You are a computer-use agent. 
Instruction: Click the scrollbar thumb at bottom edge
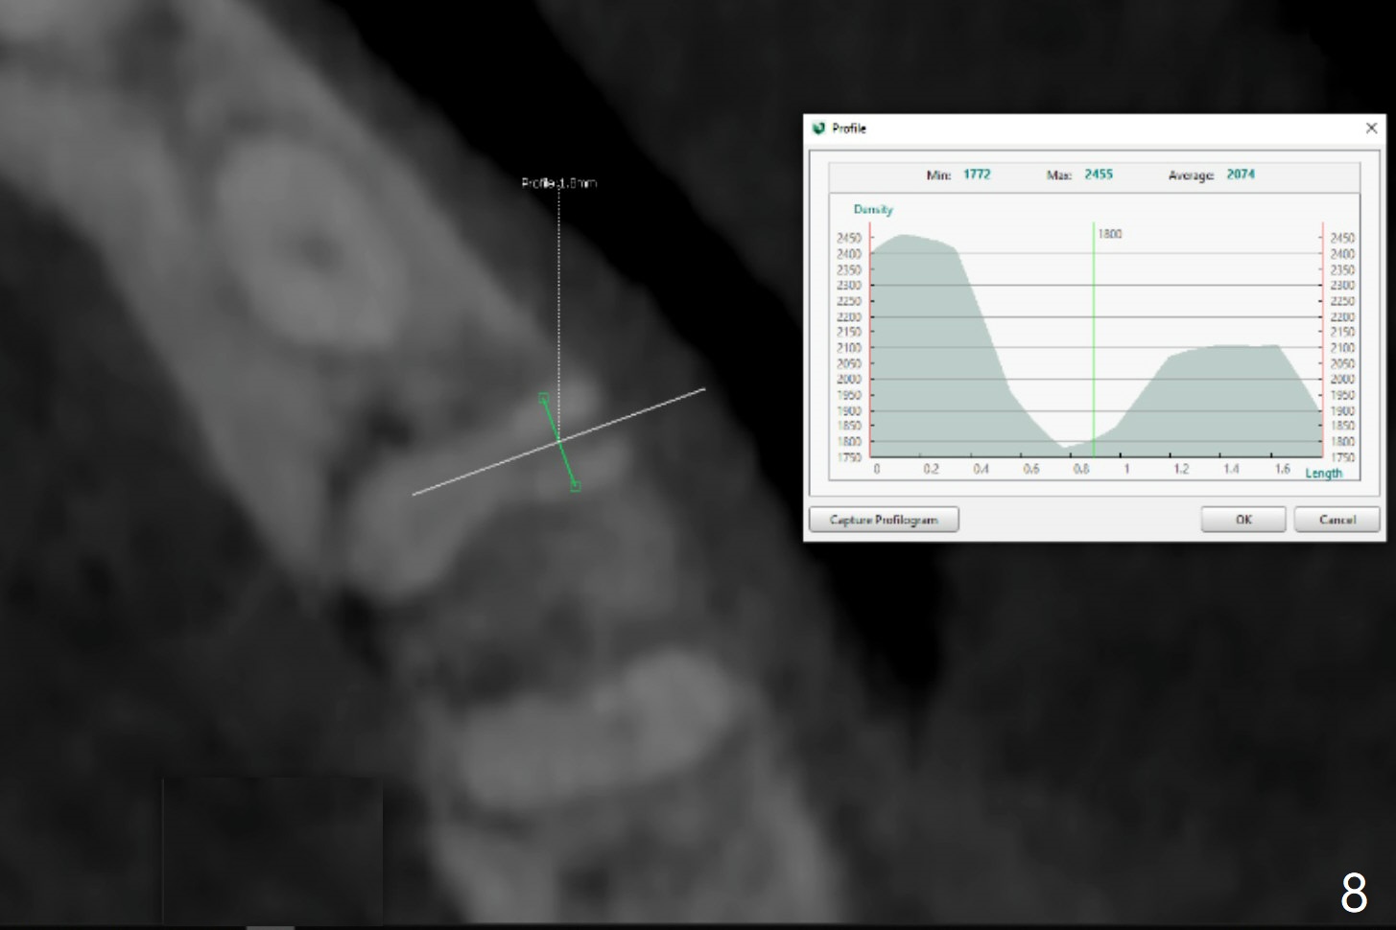click(x=270, y=926)
